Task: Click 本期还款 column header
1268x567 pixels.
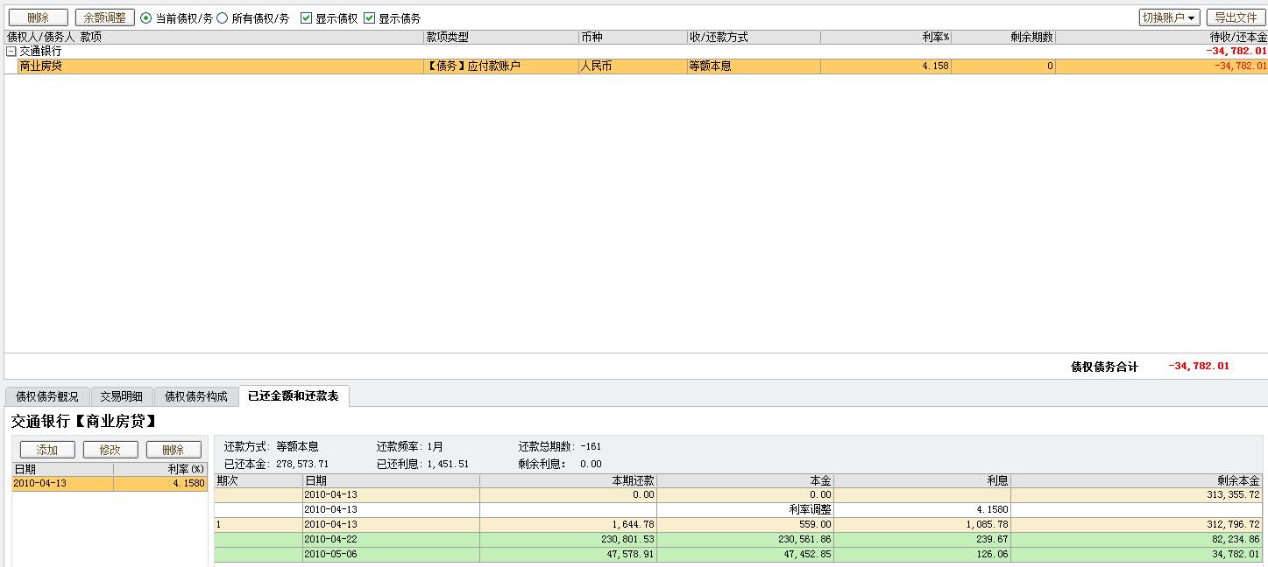Action: (x=568, y=481)
